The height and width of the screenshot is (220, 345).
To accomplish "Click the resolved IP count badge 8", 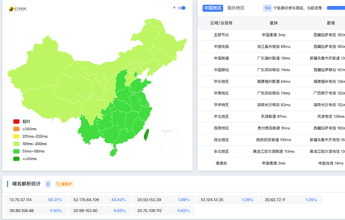I will tap(48, 184).
